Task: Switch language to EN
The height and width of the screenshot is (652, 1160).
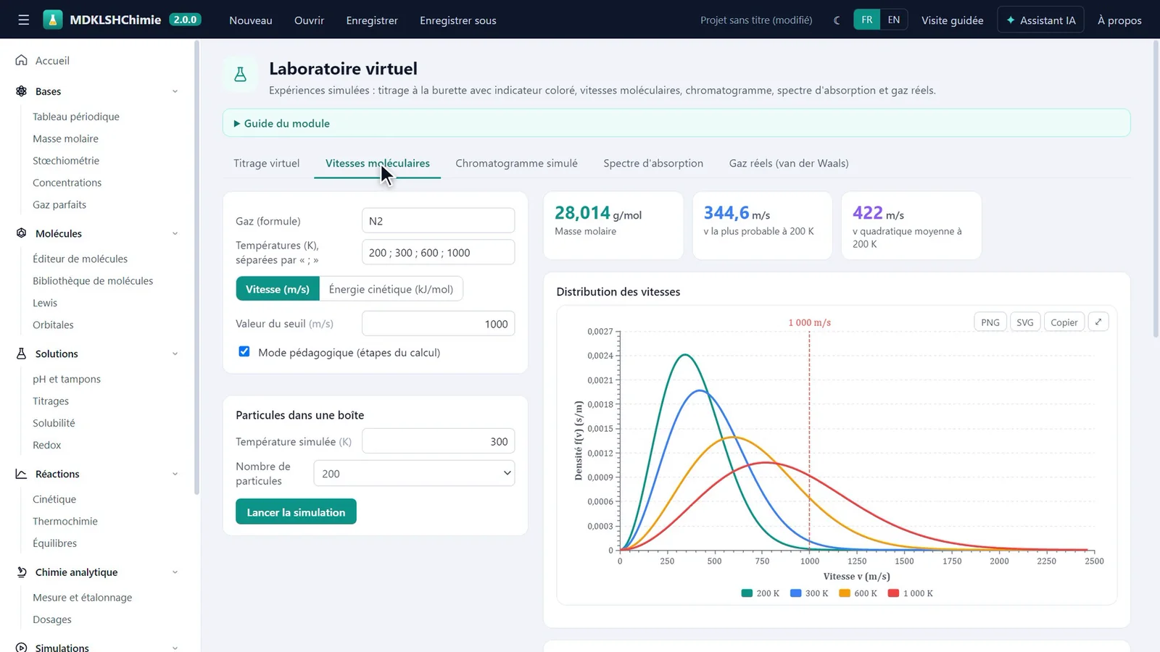Action: coord(894,20)
